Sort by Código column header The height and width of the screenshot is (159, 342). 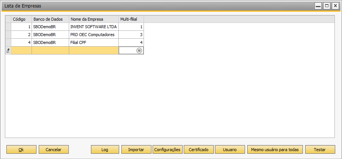pos(21,19)
